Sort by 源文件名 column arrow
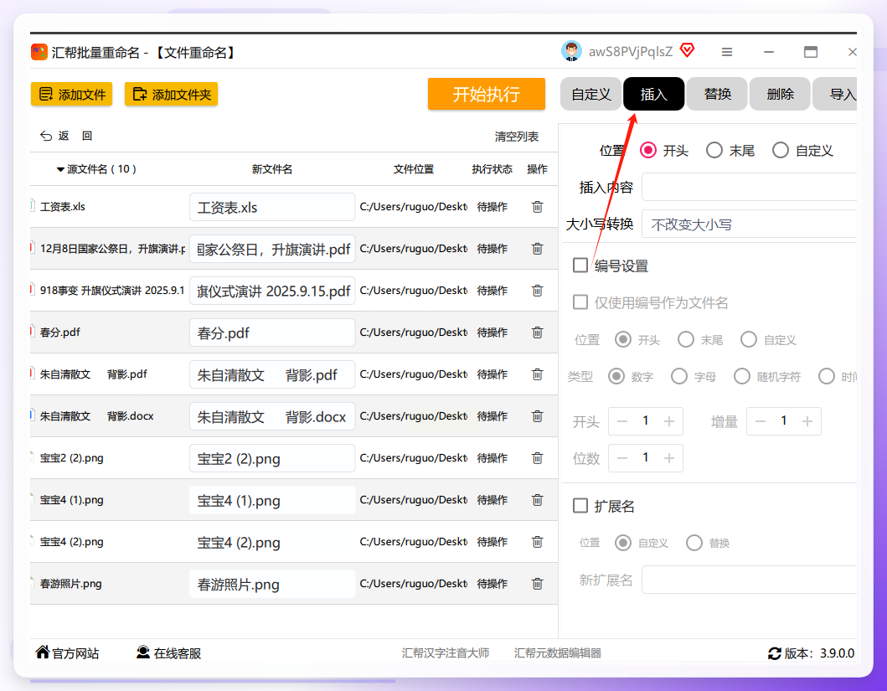This screenshot has width=887, height=691. pyautogui.click(x=60, y=169)
